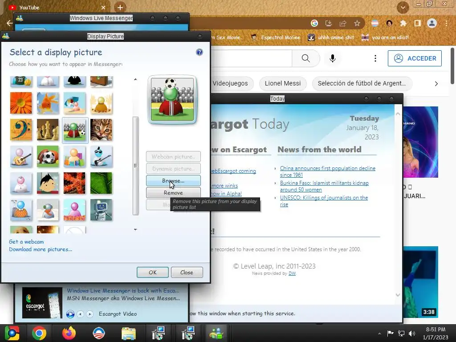Bookmark page with the star icon
The width and height of the screenshot is (456, 342).
357,23
